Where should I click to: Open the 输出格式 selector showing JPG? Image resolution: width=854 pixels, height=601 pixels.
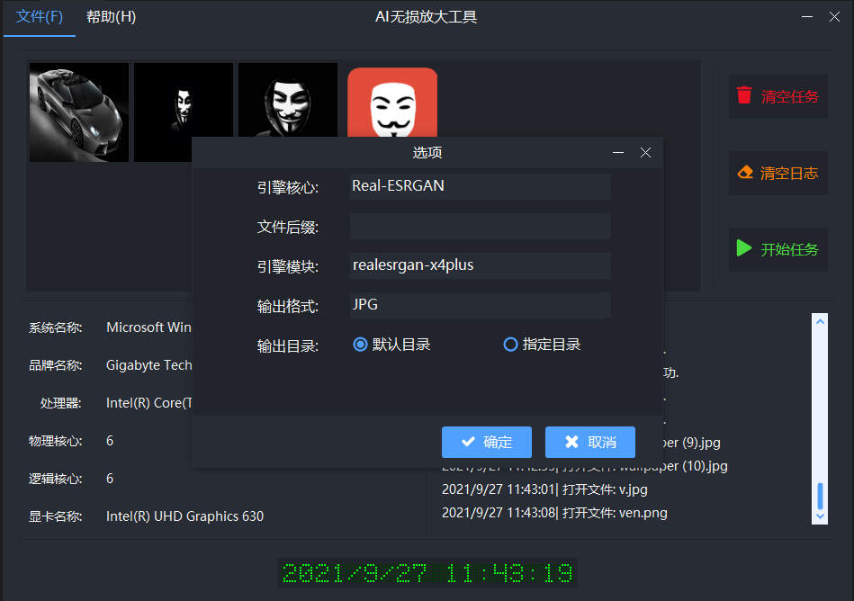click(480, 304)
